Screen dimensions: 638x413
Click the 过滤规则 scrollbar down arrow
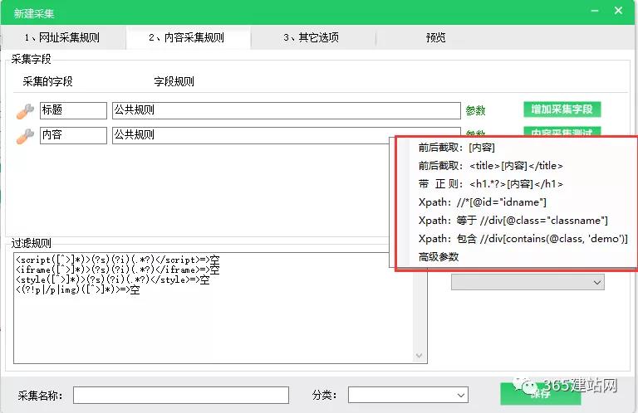coord(419,356)
